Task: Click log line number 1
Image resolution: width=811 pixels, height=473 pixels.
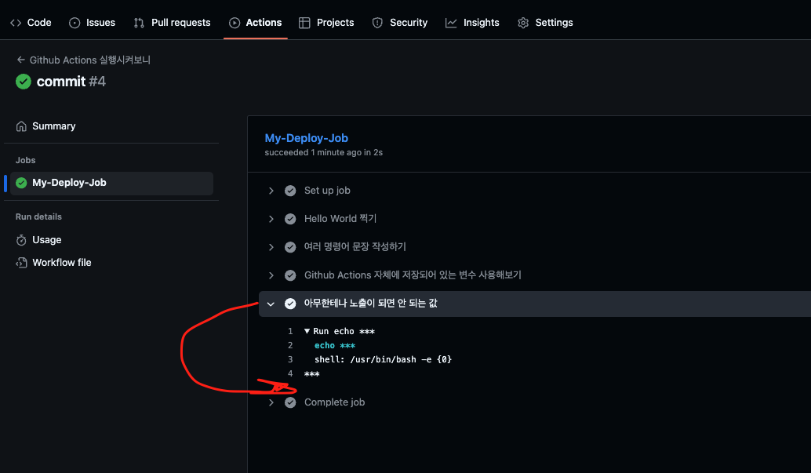Action: (290, 331)
